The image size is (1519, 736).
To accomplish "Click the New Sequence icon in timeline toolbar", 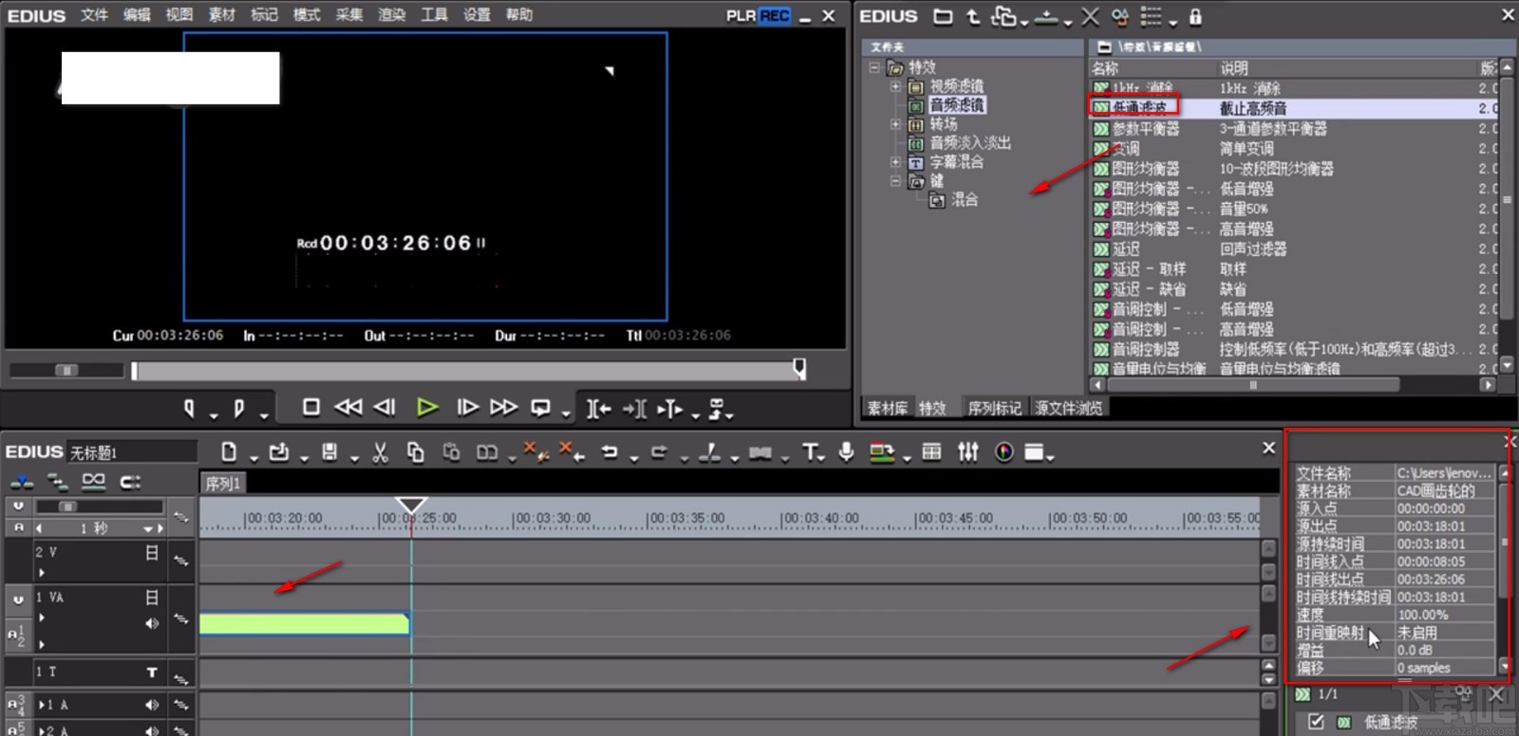I will tap(229, 452).
